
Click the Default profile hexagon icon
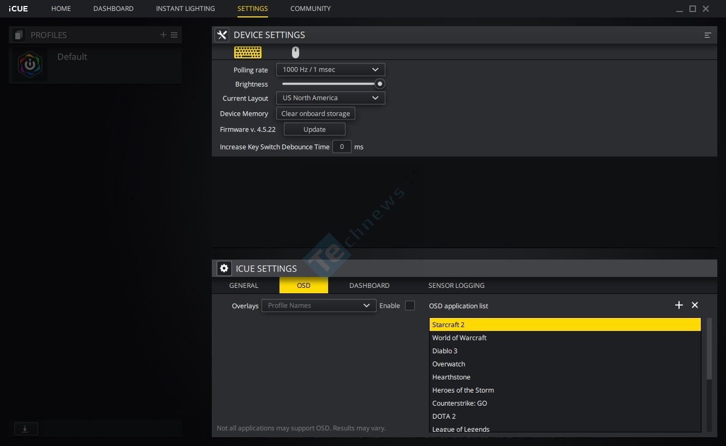[30, 64]
